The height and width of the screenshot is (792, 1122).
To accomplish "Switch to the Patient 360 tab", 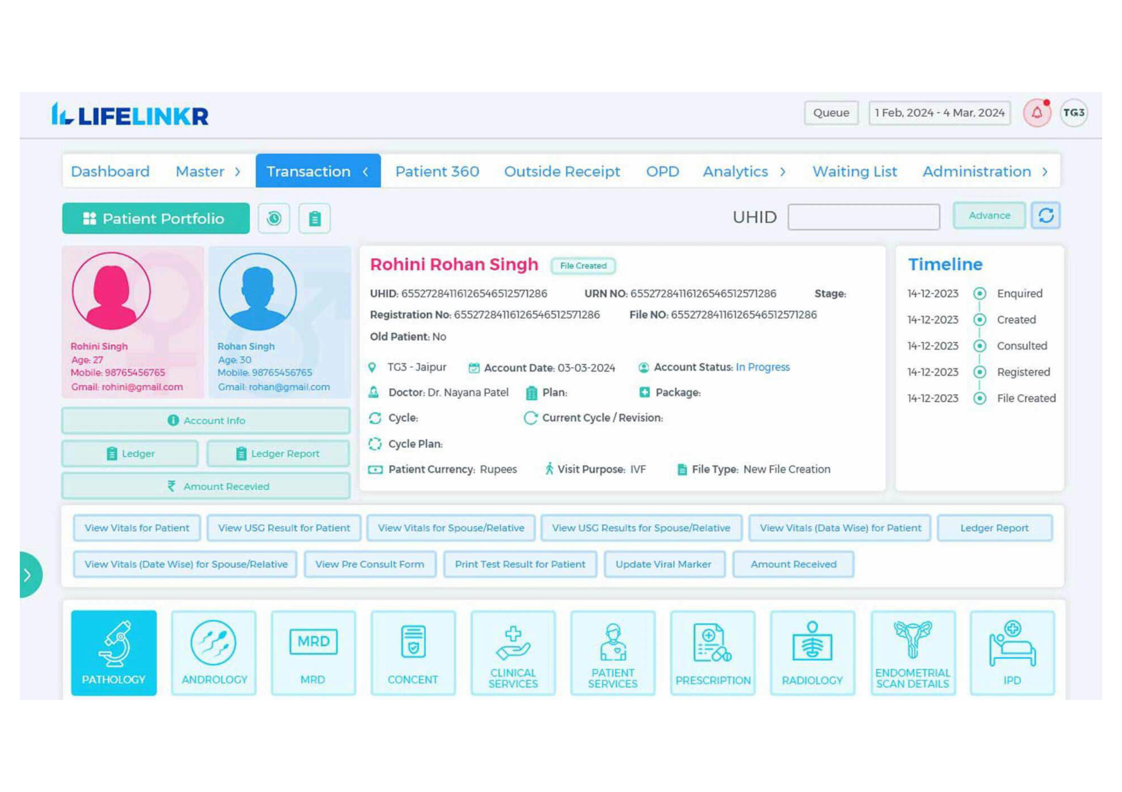I will (x=437, y=171).
